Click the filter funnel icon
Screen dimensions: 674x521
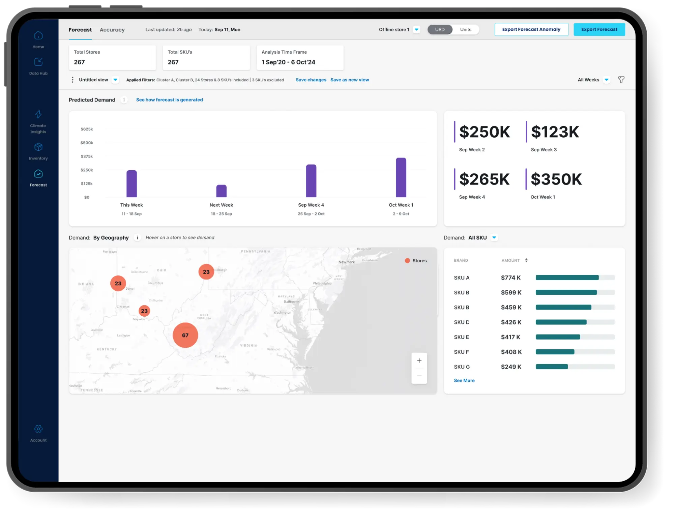tap(621, 80)
